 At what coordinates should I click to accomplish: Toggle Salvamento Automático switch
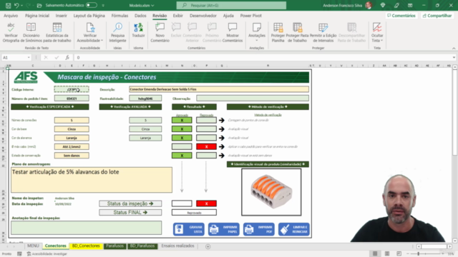tap(91, 5)
